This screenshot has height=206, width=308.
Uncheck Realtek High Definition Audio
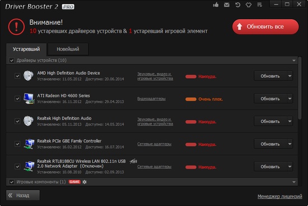[x=17, y=121]
